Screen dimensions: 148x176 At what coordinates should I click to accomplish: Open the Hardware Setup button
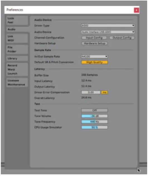(94, 43)
